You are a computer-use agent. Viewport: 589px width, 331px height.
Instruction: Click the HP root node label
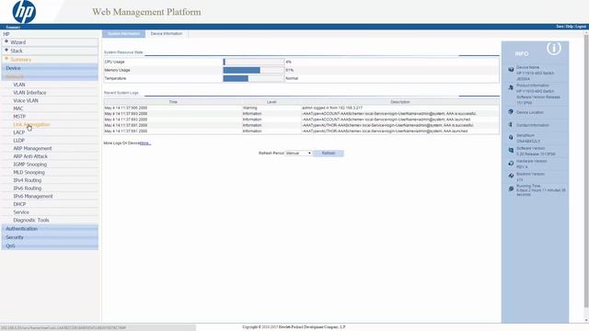point(6,34)
